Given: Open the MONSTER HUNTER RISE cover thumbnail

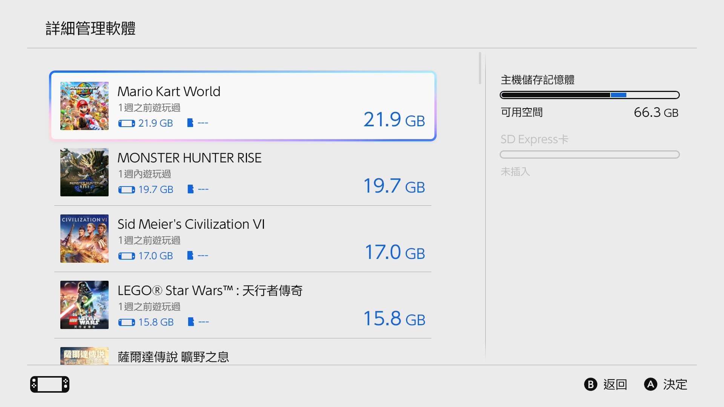Looking at the screenshot, I should (x=84, y=172).
